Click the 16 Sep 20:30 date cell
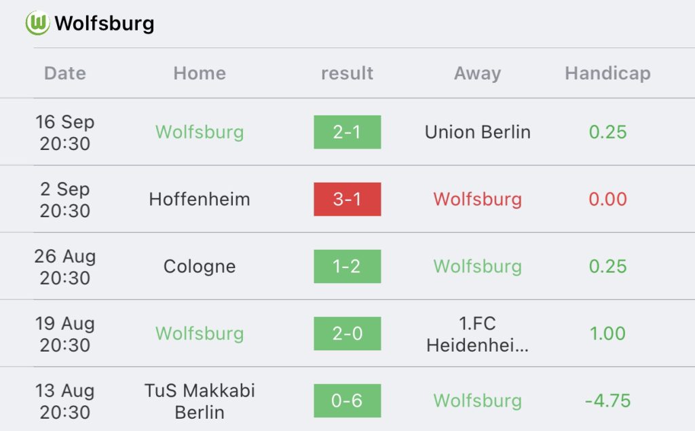Screen dimensions: 695x431 pos(65,132)
